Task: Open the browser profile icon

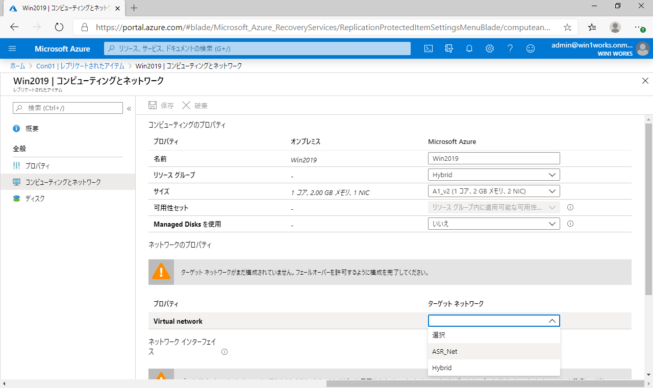Action: (615, 27)
